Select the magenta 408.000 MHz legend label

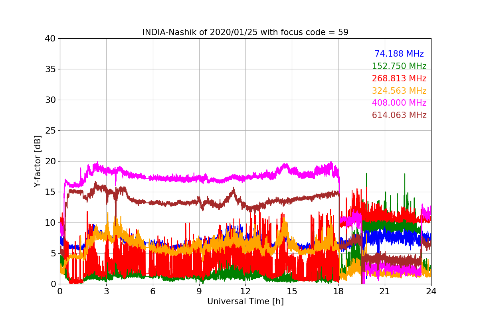(399, 103)
